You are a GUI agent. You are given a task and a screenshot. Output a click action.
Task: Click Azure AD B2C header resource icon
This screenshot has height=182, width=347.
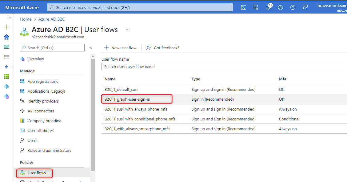tap(24, 32)
